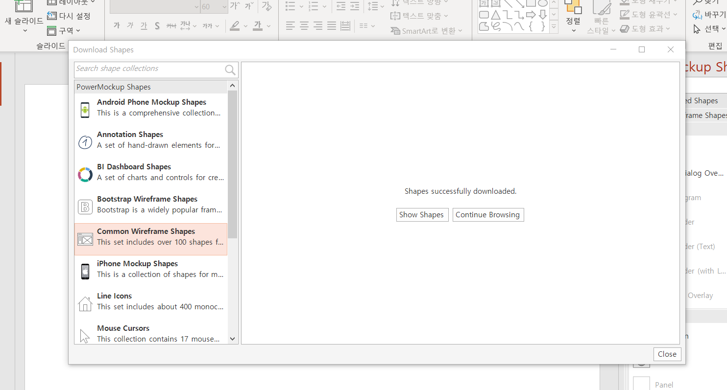Select BI Dashboard Shapes collection
Image resolution: width=727 pixels, height=390 pixels.
(x=151, y=175)
